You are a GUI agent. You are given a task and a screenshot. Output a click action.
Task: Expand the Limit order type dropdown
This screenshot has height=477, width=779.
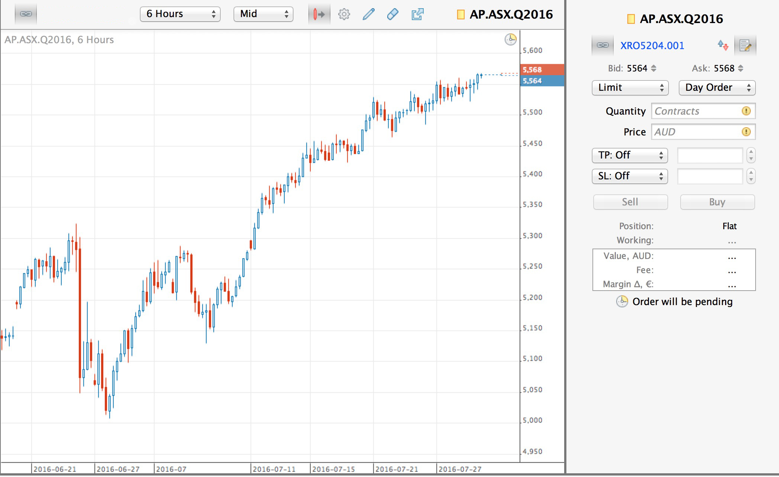pyautogui.click(x=630, y=88)
